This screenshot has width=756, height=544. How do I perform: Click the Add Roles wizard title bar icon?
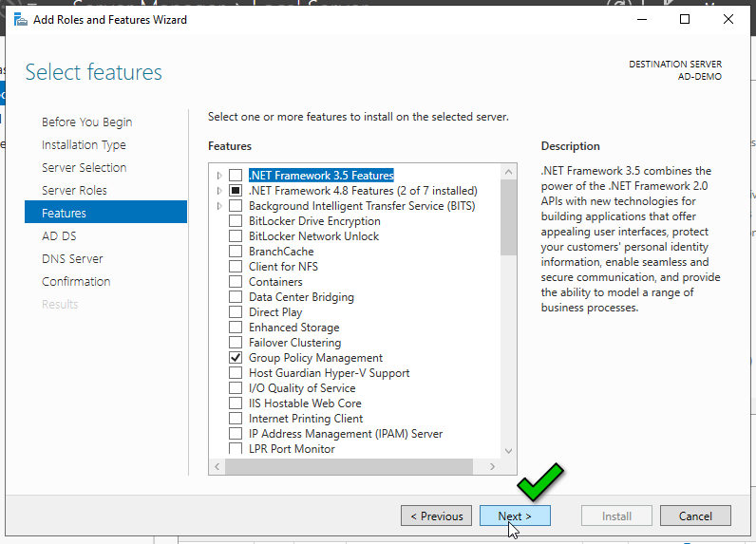pos(20,20)
